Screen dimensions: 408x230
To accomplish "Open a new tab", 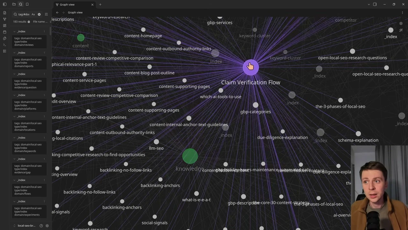I will (x=100, y=4).
